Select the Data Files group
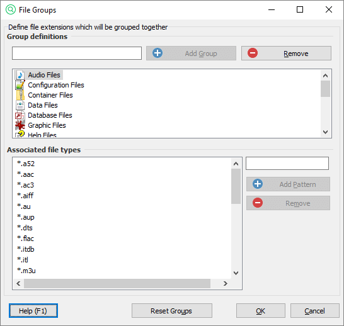344x326 pixels. (x=43, y=105)
